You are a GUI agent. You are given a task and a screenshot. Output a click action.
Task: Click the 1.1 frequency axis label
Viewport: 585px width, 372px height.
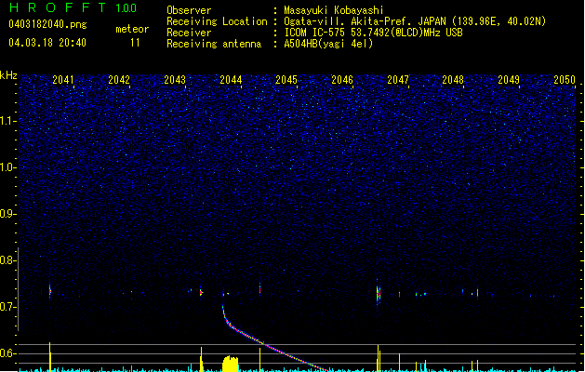pyautogui.click(x=8, y=120)
